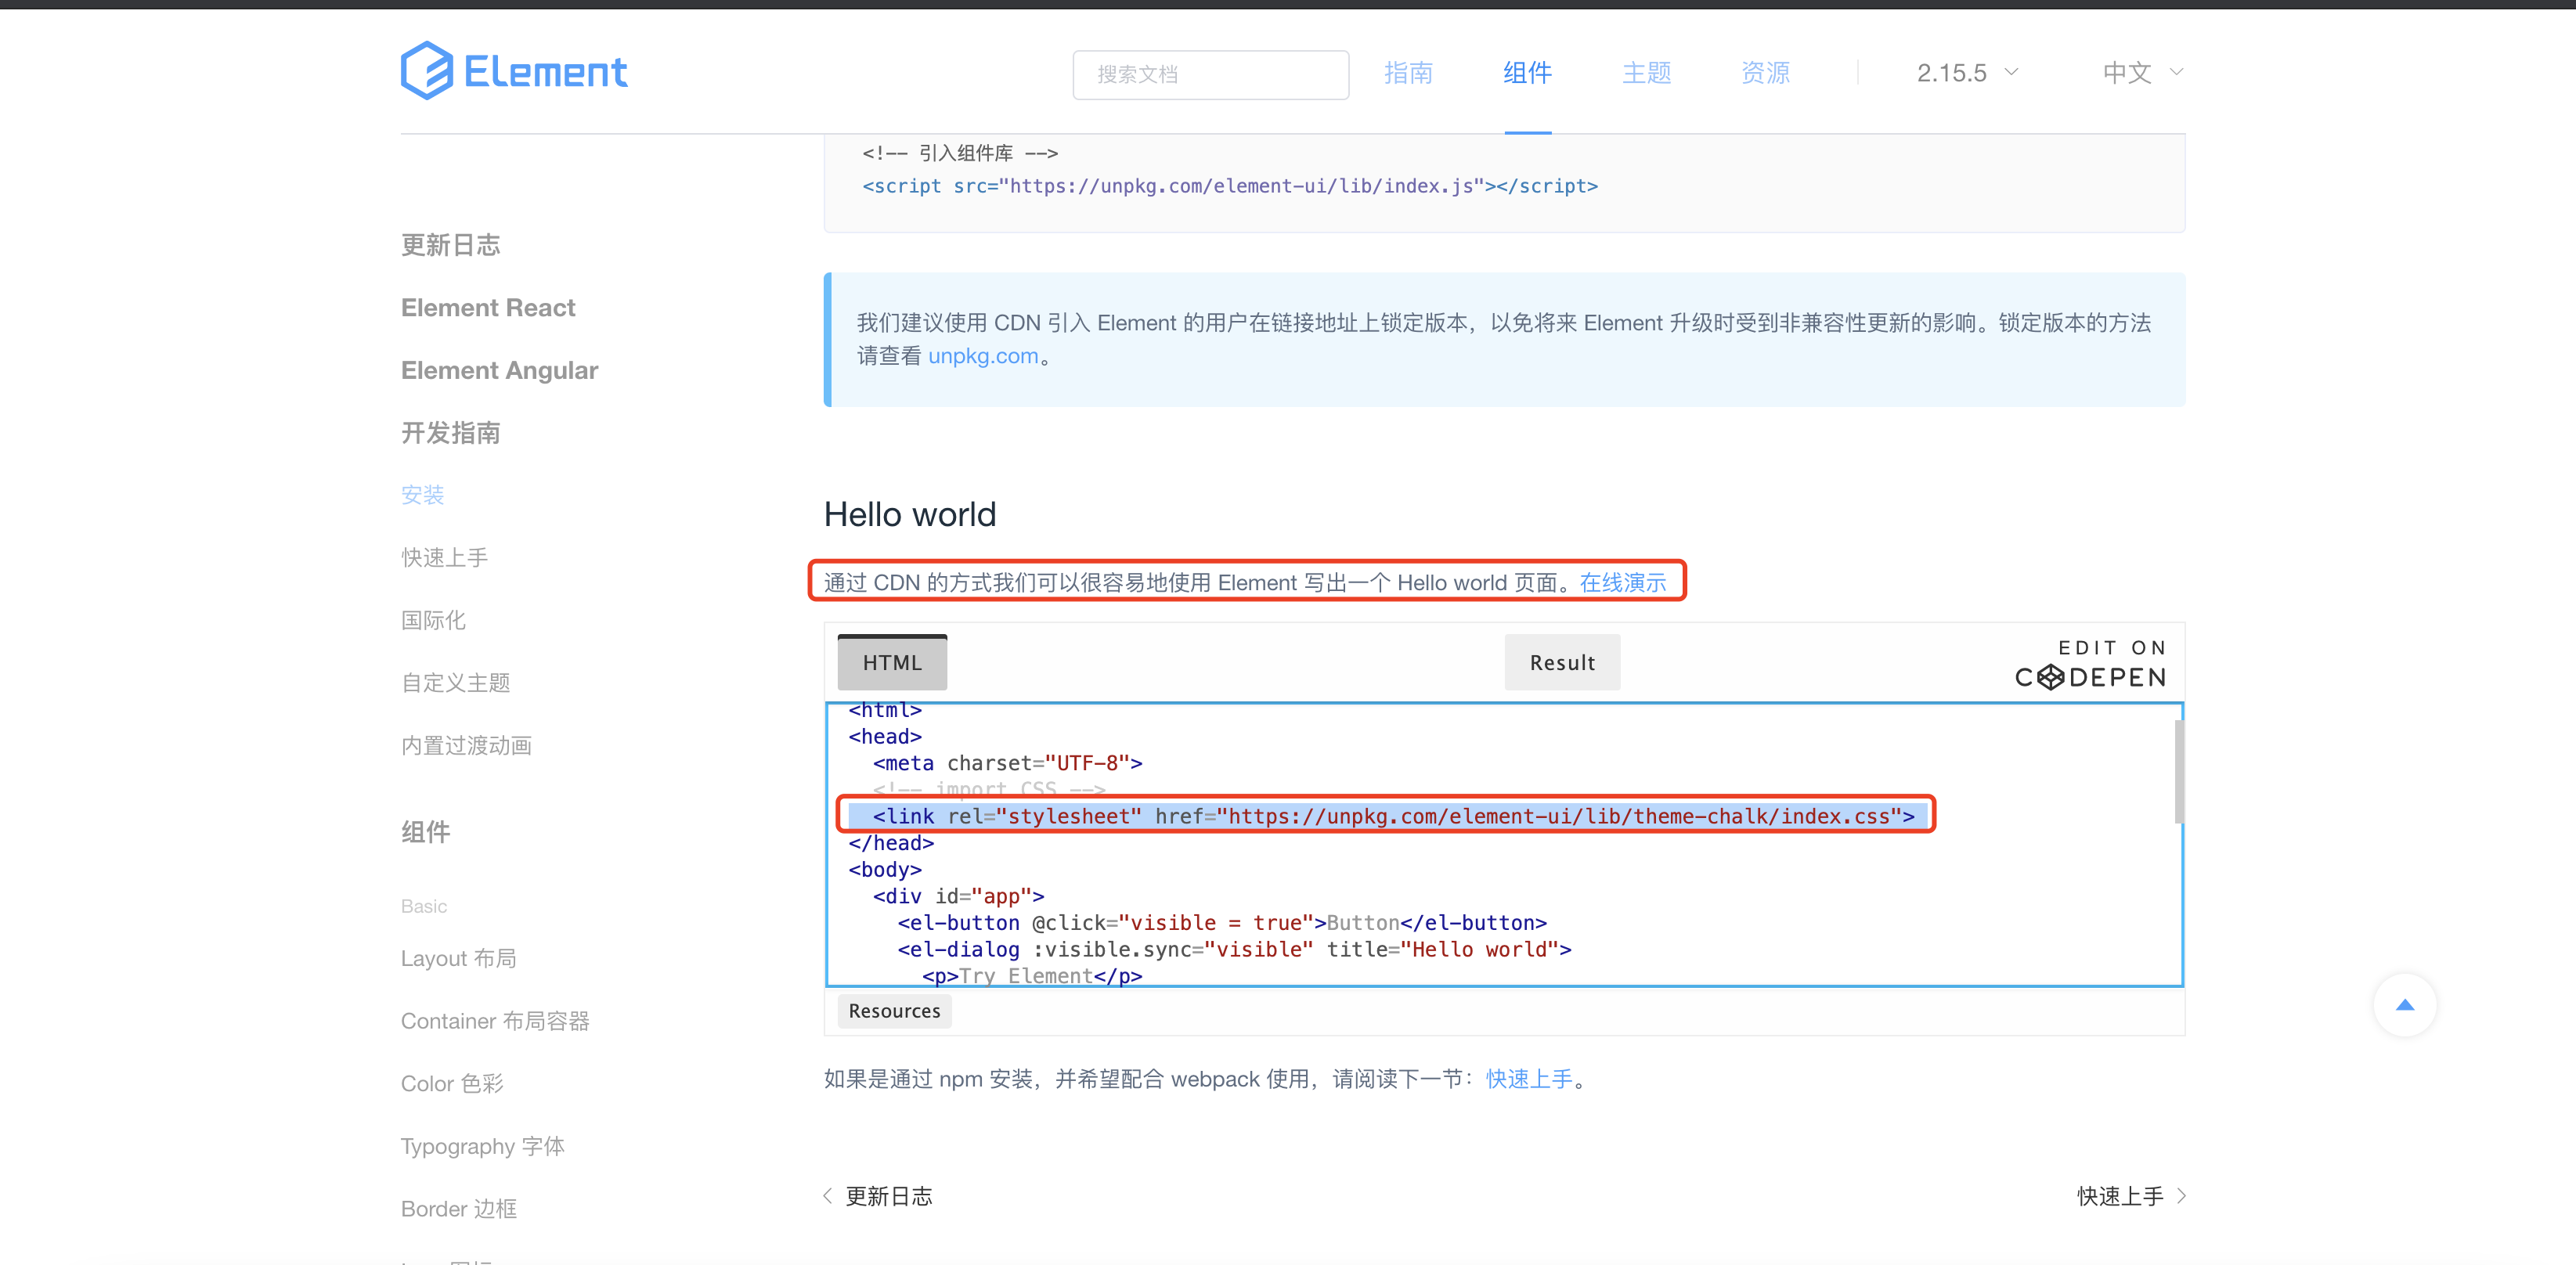2576x1265 pixels.
Task: Select 自定义主题 in the sidebar
Action: [x=455, y=682]
